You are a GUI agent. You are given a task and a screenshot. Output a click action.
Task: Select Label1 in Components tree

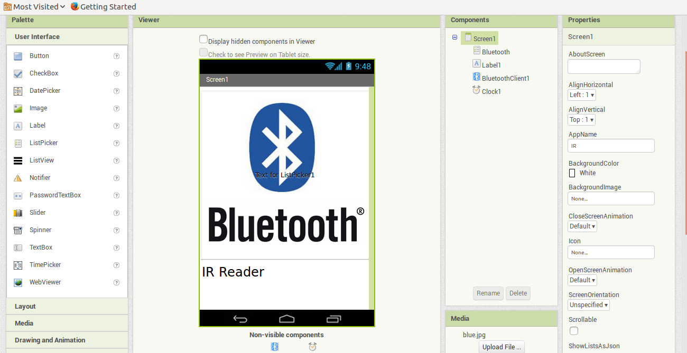coord(487,65)
